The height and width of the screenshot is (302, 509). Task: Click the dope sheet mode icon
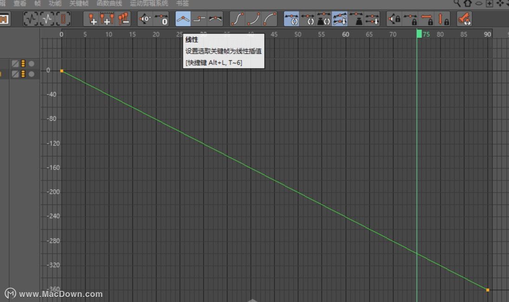tap(4, 19)
